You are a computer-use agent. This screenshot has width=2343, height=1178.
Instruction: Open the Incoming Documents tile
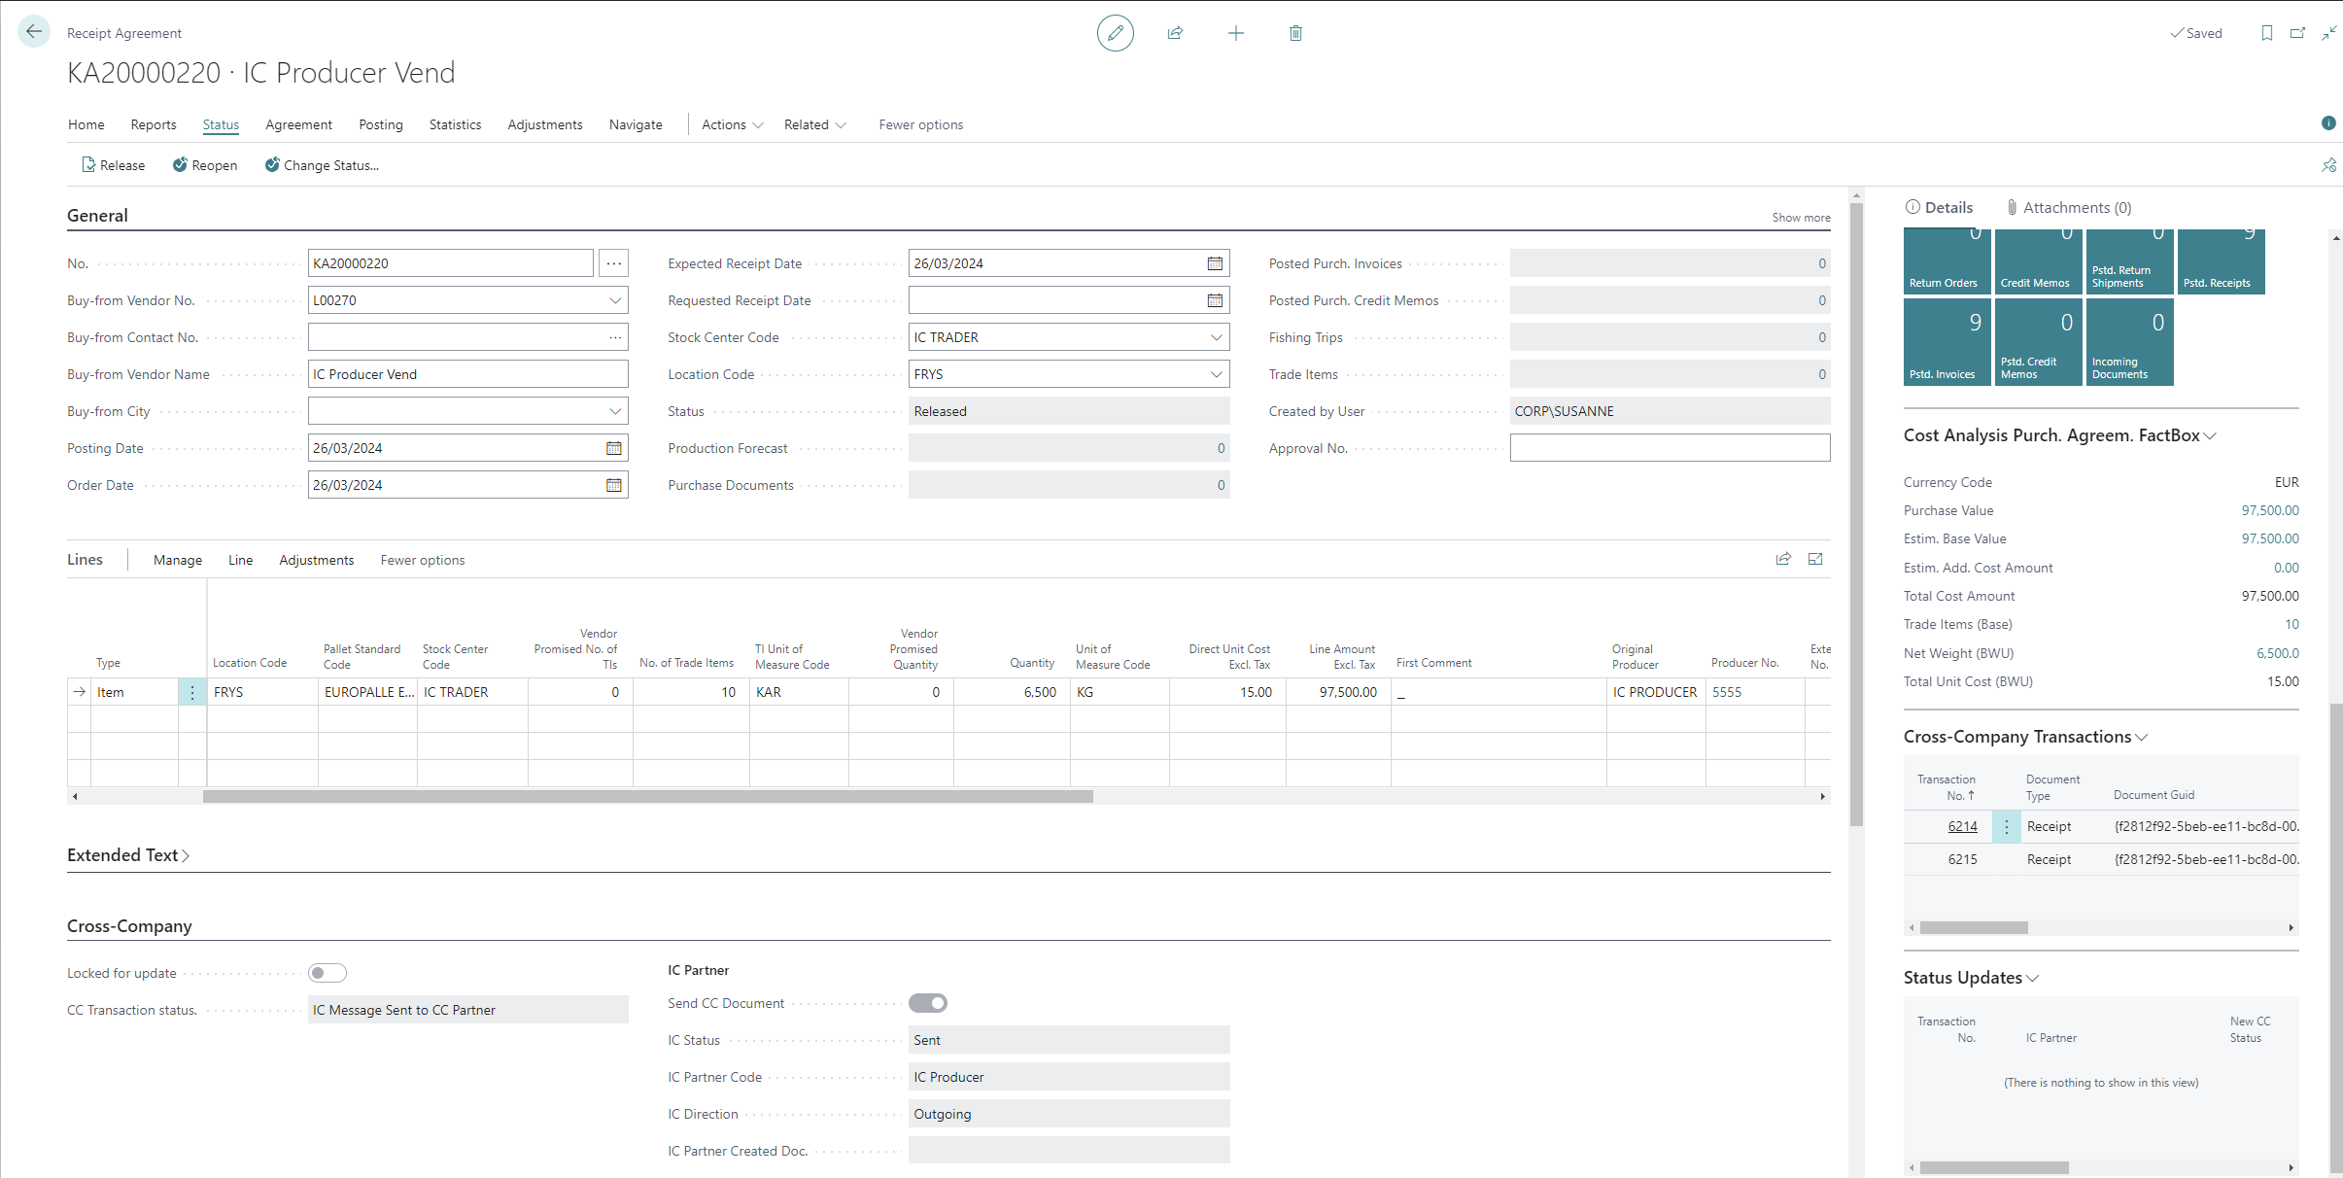coord(2129,342)
